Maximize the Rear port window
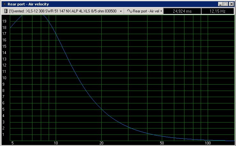Screen dimensions: 236x146 225,4
